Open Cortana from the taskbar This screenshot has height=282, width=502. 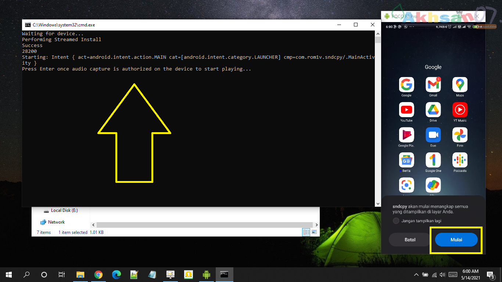pos(44,275)
